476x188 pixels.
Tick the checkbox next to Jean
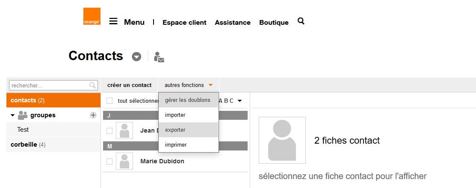[109, 130]
